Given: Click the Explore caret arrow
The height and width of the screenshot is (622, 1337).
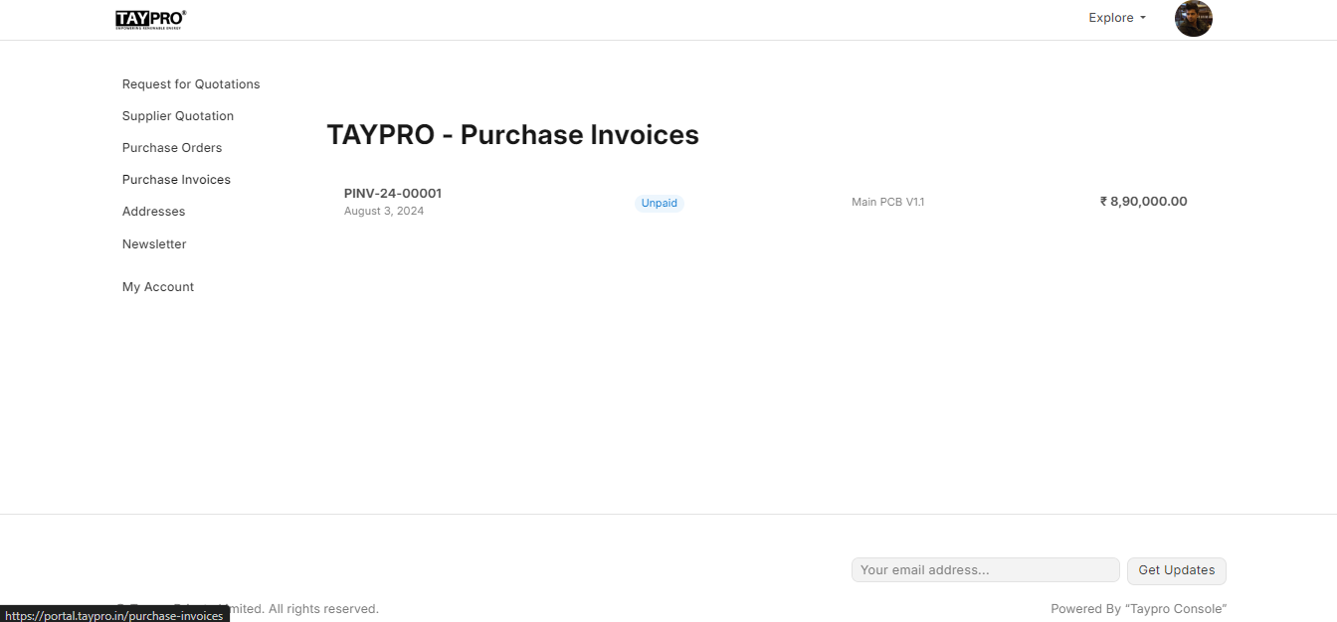Looking at the screenshot, I should pos(1142,18).
